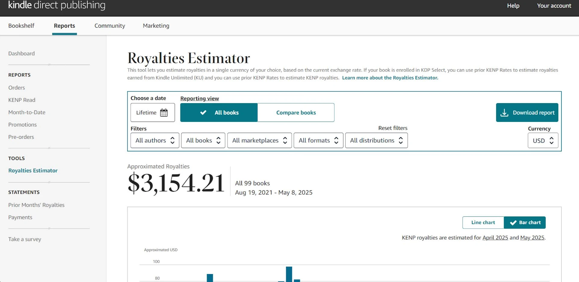Image resolution: width=579 pixels, height=282 pixels.
Task: Open the May 2025 link
Action: [532, 237]
